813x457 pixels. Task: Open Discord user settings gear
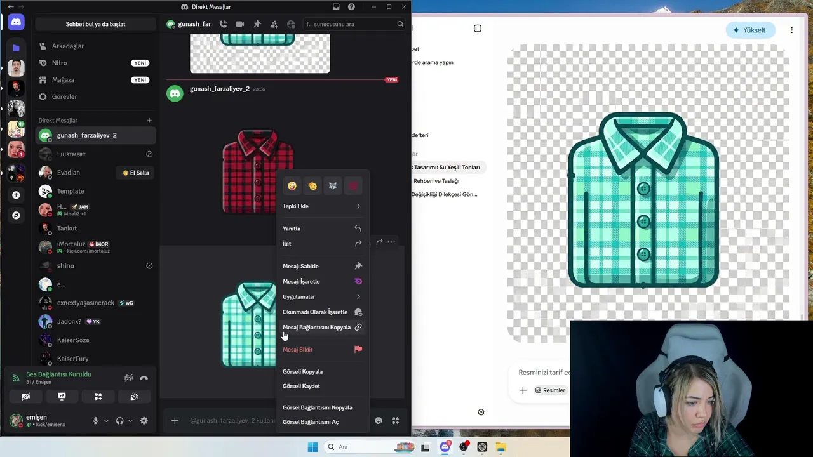pyautogui.click(x=144, y=420)
